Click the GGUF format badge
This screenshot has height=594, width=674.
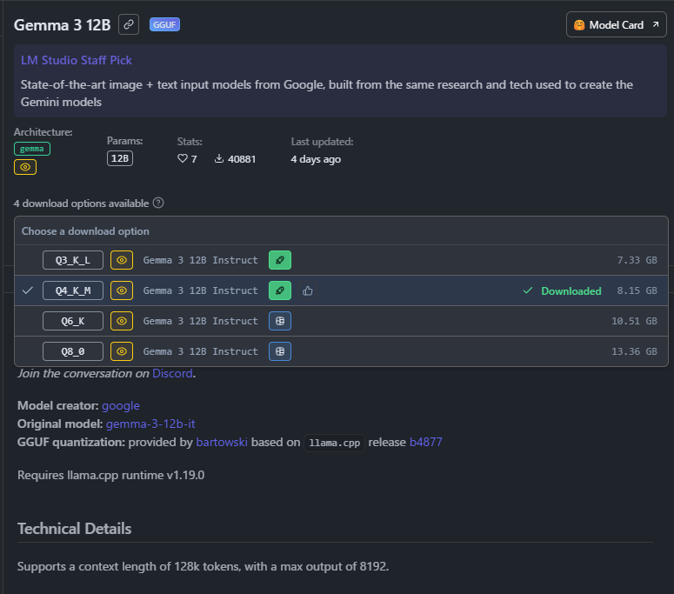point(164,24)
